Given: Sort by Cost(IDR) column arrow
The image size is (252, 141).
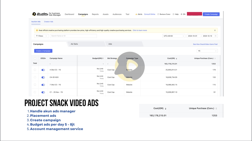Looking at the screenshot, I should coord(176,59).
